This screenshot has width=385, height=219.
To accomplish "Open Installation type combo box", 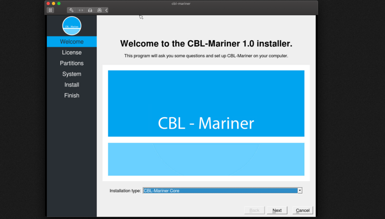I will click(222, 190).
